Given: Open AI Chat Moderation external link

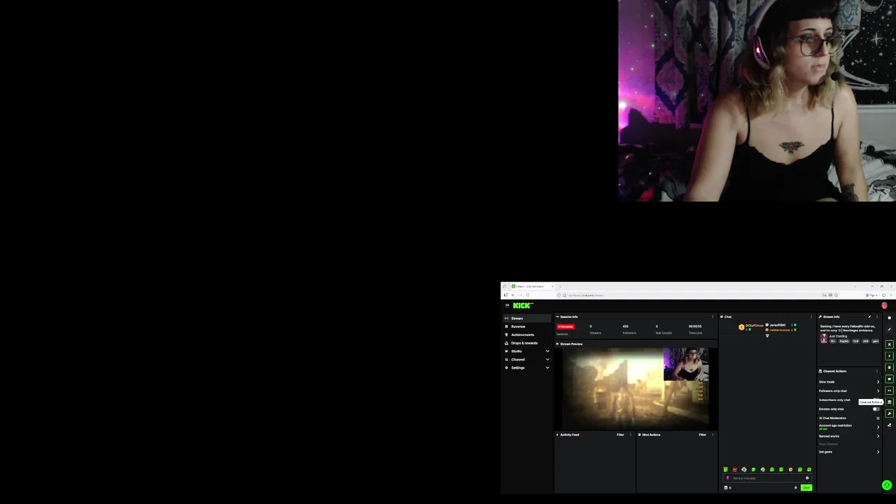Looking at the screenshot, I should [x=878, y=418].
